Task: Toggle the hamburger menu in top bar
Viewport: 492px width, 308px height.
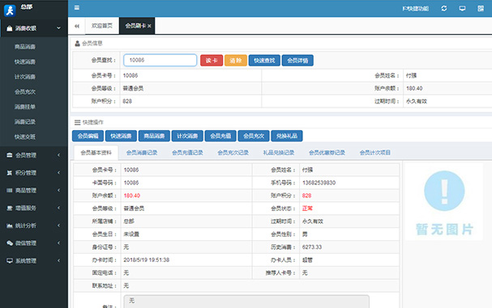Action: point(76,8)
